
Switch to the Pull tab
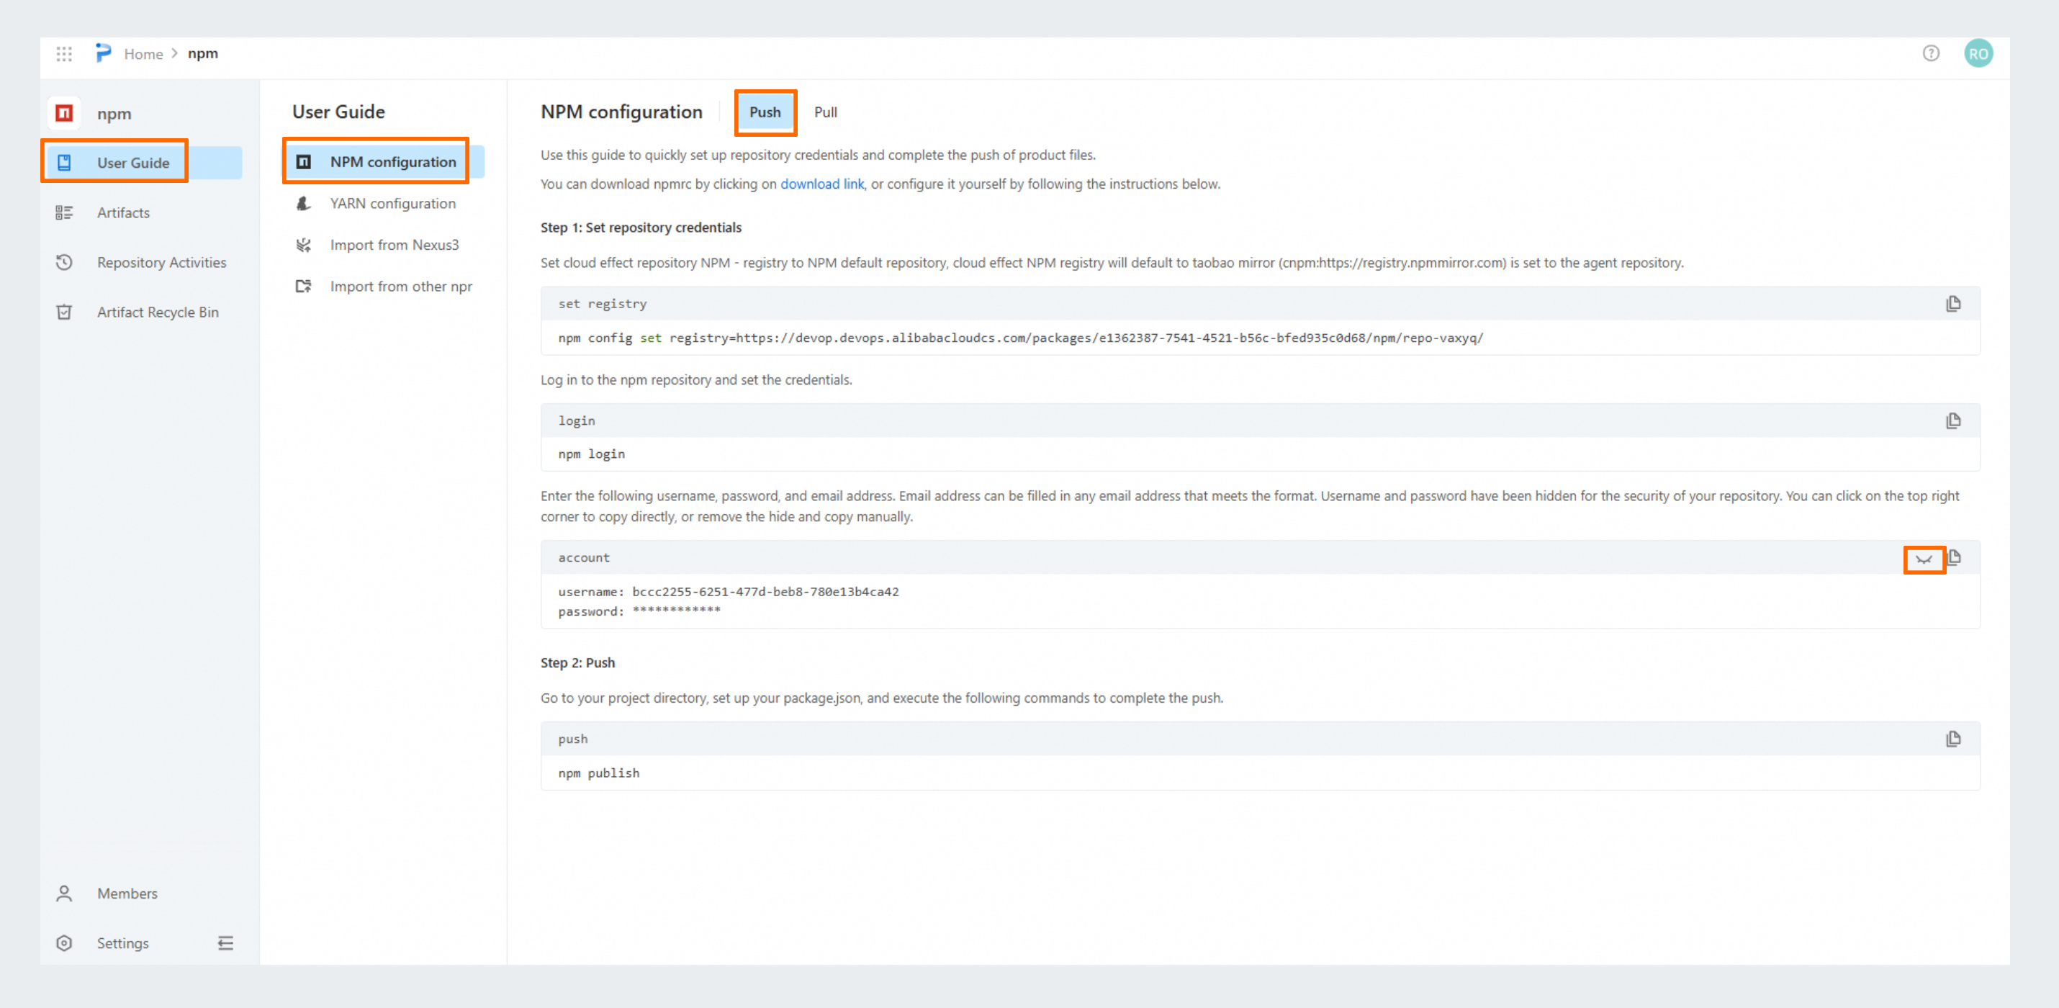(825, 113)
